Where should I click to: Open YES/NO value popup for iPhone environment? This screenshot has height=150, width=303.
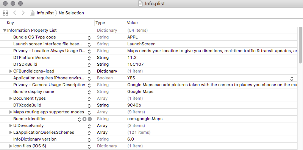tap(292, 79)
